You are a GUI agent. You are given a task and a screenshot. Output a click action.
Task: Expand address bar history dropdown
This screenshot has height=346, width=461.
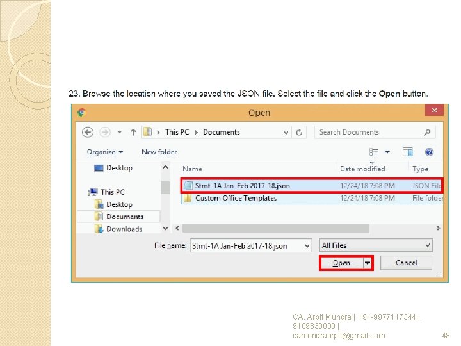tap(286, 133)
